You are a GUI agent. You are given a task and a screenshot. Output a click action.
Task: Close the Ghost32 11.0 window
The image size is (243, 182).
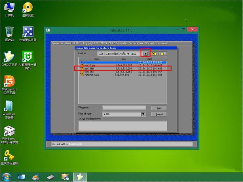tap(192, 29)
